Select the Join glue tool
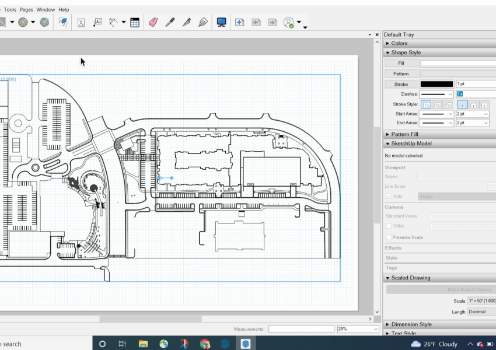Screen dimensions: 496x350 click(203, 22)
